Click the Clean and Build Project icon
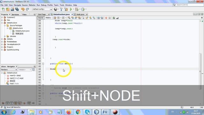The width and height of the screenshot is (204, 115). coord(66,9)
